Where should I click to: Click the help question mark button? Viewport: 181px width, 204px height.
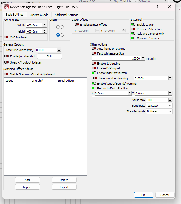coord(157,7)
